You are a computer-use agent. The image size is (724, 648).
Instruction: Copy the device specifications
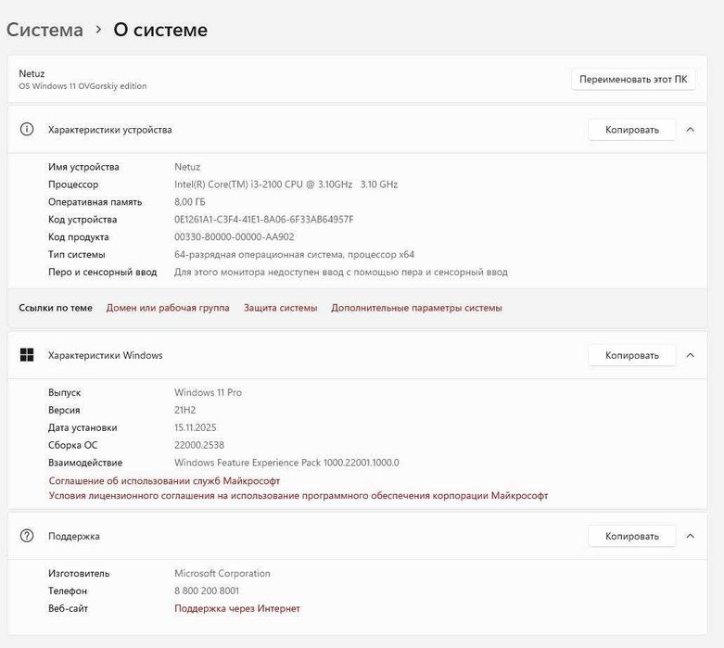(x=631, y=130)
